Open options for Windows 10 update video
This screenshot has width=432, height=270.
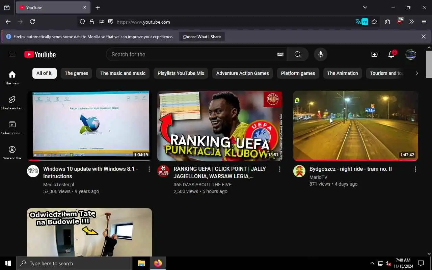pos(149,169)
